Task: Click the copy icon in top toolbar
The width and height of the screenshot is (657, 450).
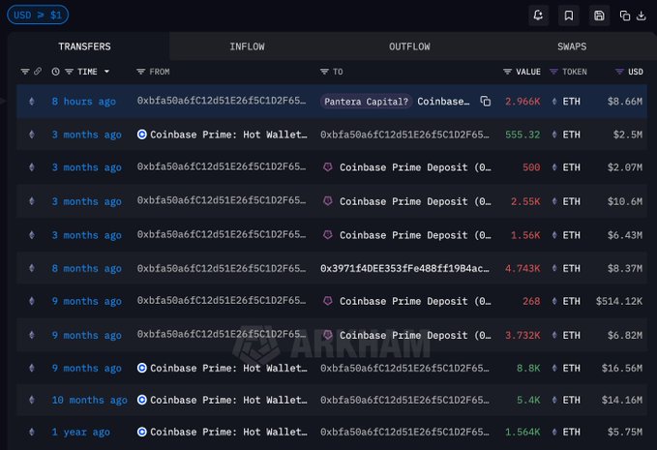Action: coord(625,15)
